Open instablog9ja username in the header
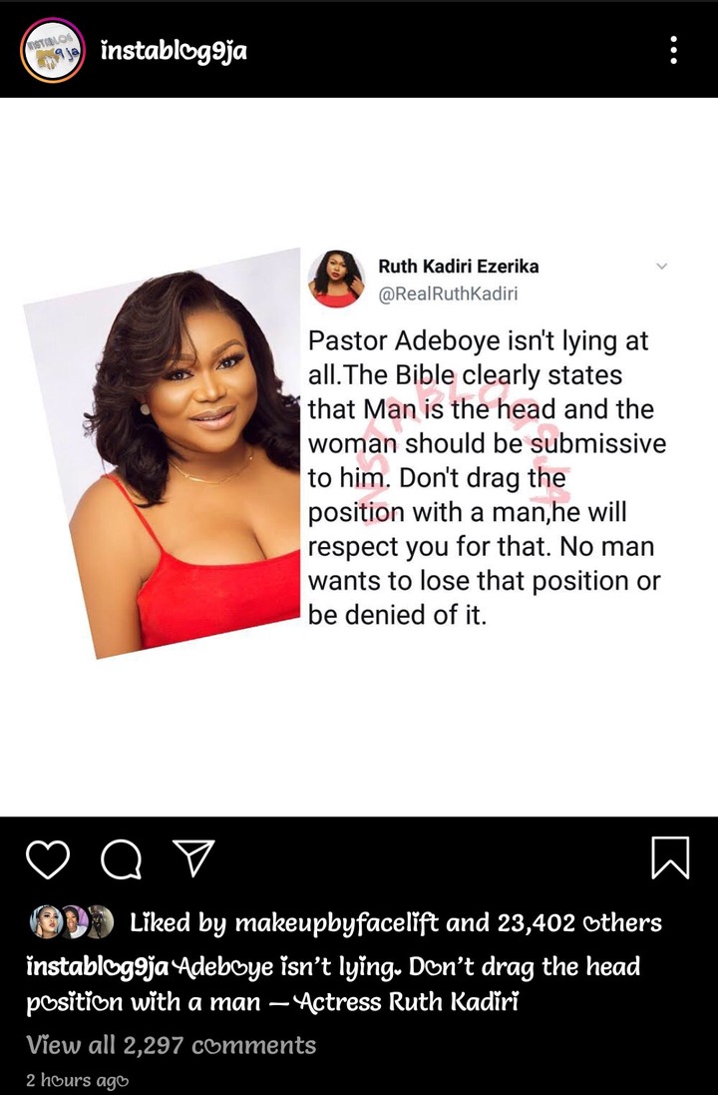The width and height of the screenshot is (718, 1095). pyautogui.click(x=174, y=51)
